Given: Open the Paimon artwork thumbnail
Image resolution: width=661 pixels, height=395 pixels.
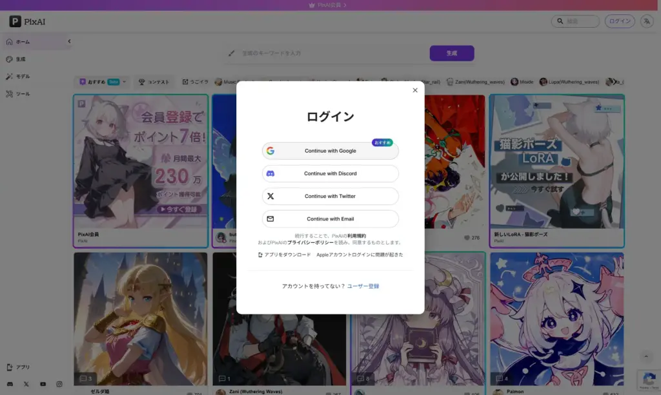Looking at the screenshot, I should coord(556,319).
